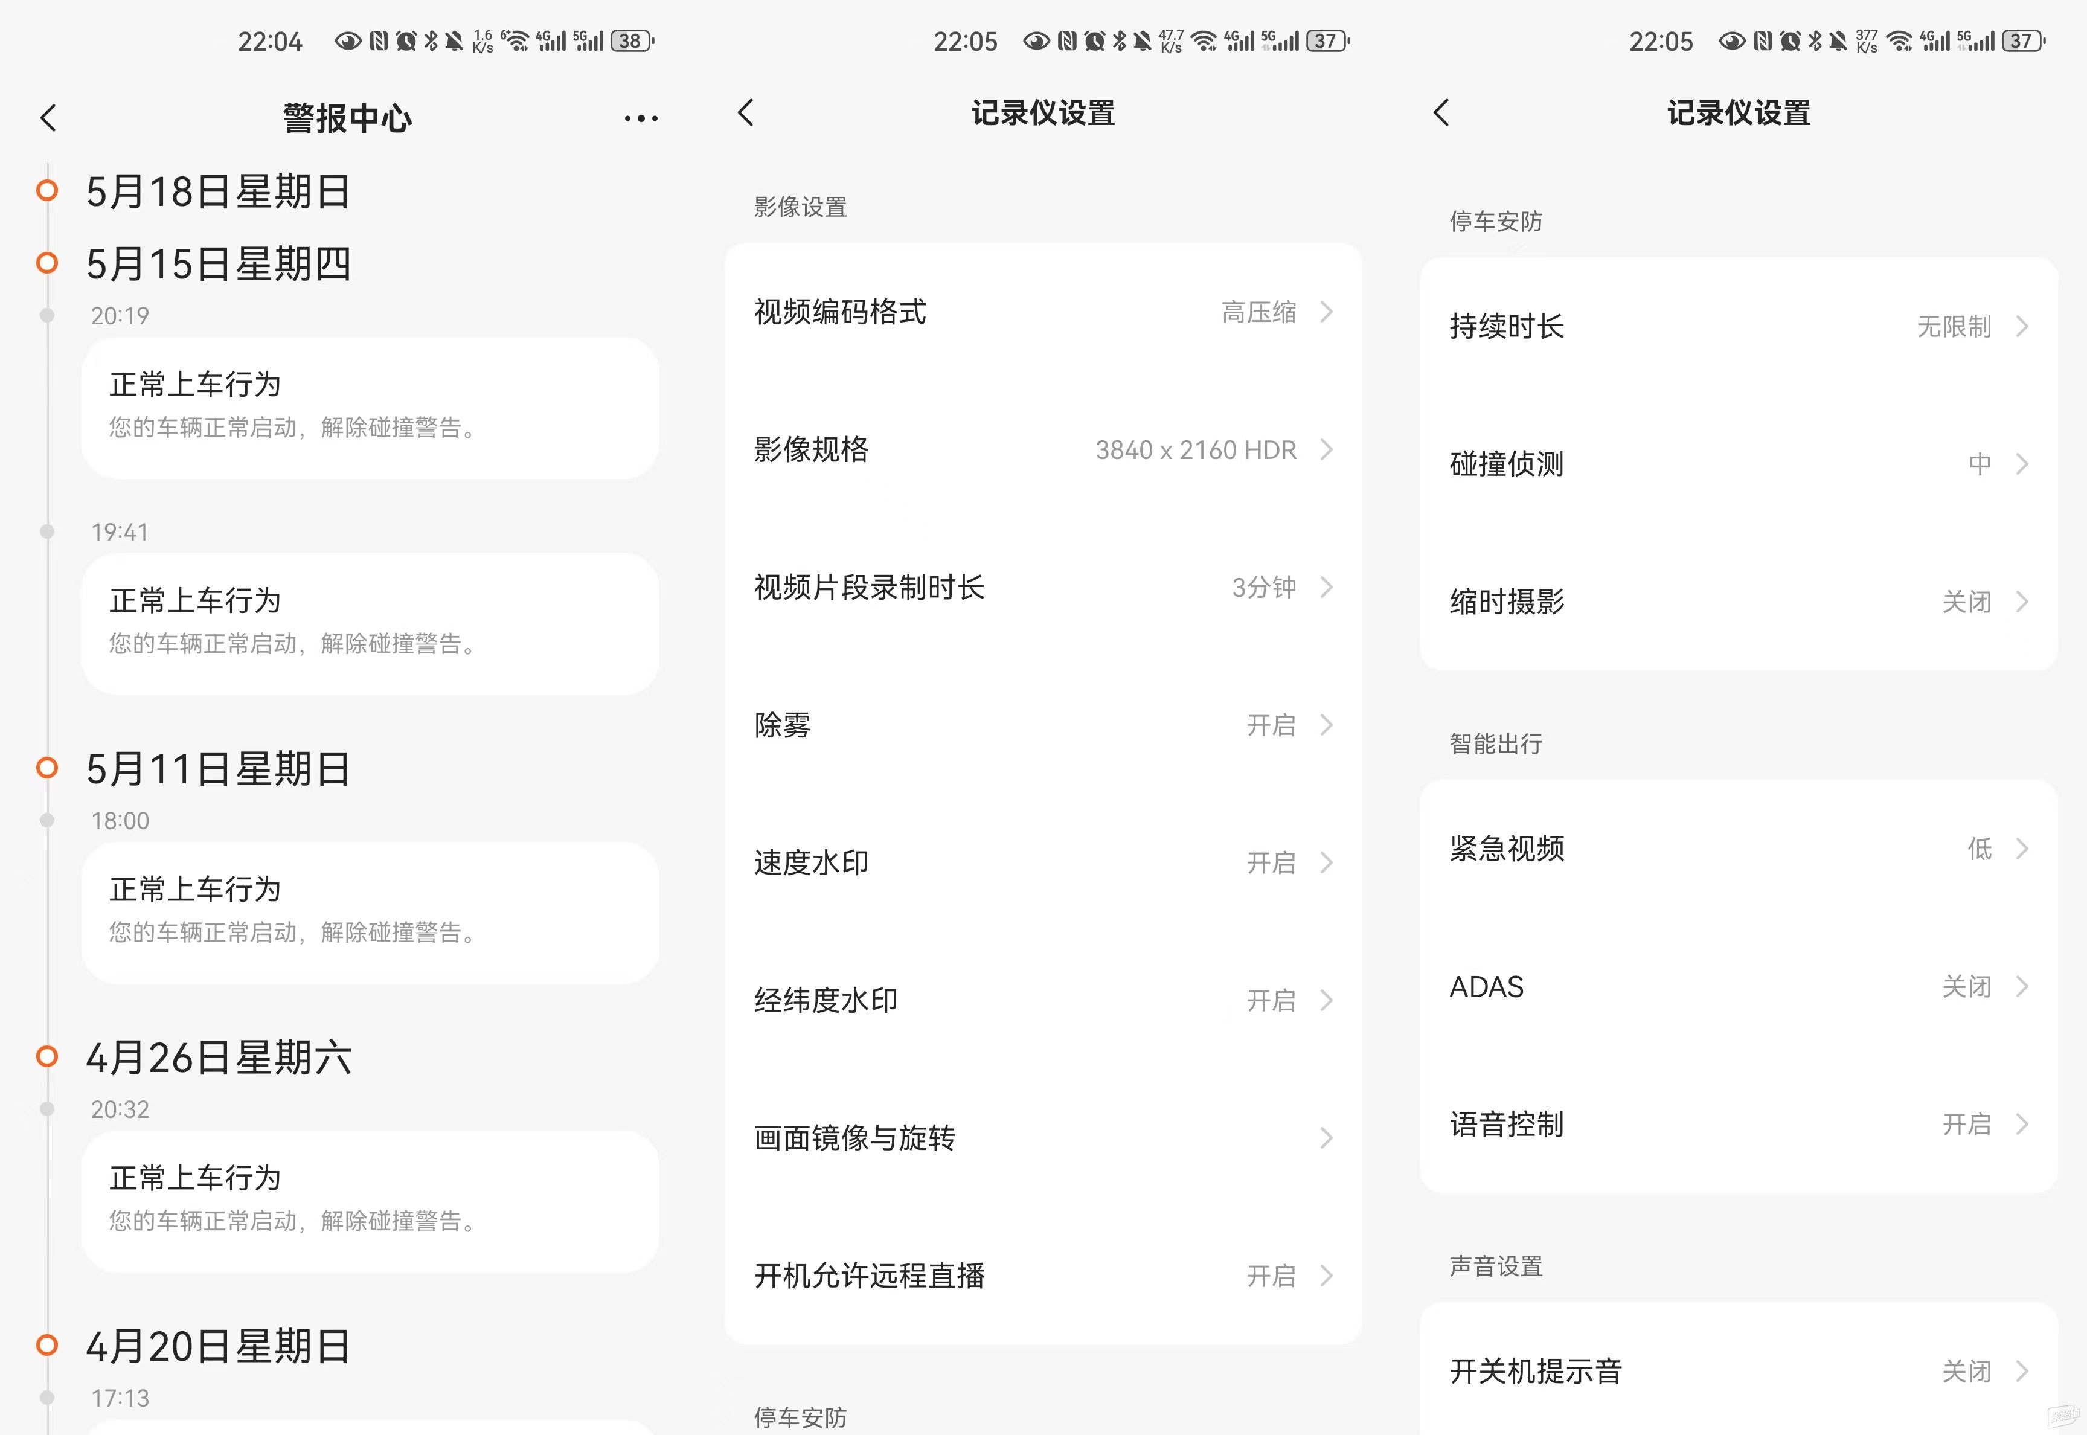
Task: Open the 20:32 正常上车行为 alert card
Action: (370, 1201)
